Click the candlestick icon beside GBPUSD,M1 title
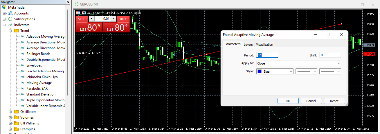Image resolution: width=380 pixels, height=134 pixels. 77,4
